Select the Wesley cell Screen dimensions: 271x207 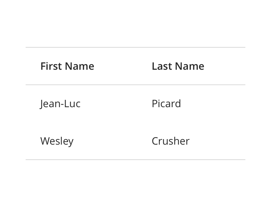coord(57,141)
